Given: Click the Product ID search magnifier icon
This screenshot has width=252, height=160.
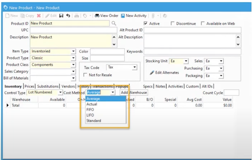Looking at the screenshot, I should click(114, 23).
